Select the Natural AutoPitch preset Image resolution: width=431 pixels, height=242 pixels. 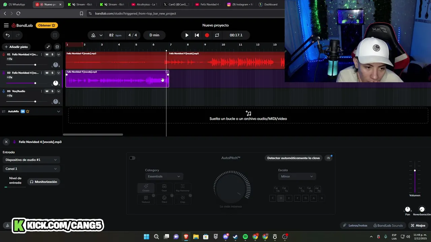[146, 199]
